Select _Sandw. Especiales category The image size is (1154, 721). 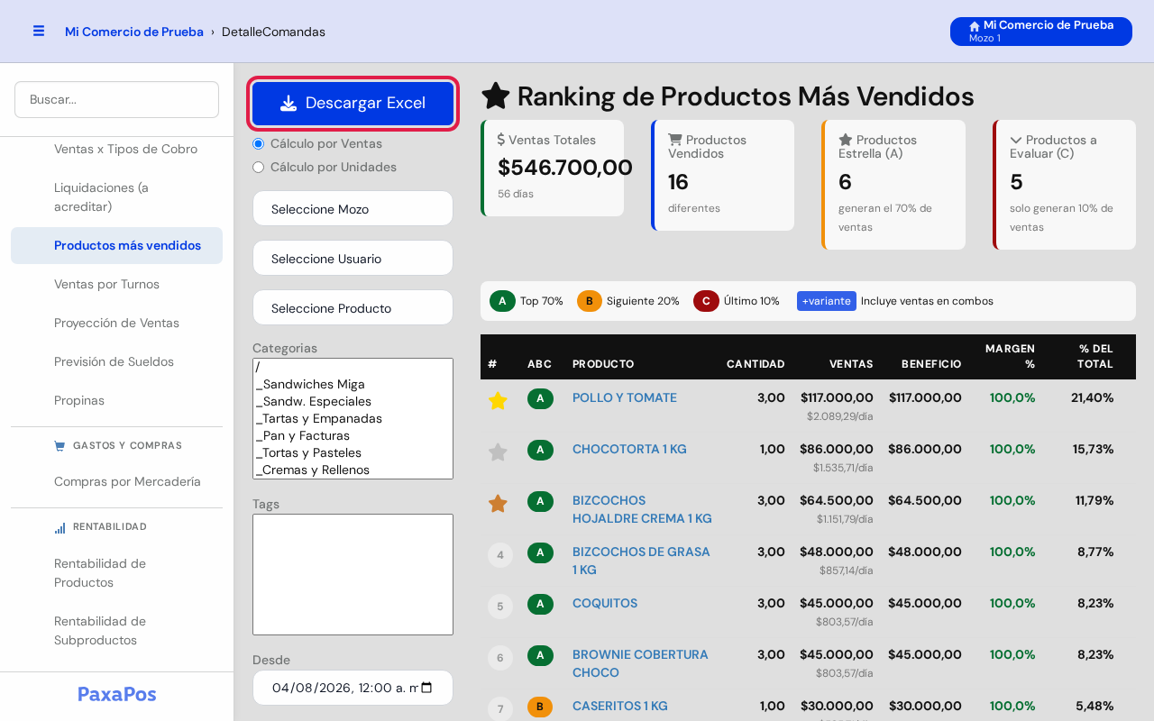353,401
